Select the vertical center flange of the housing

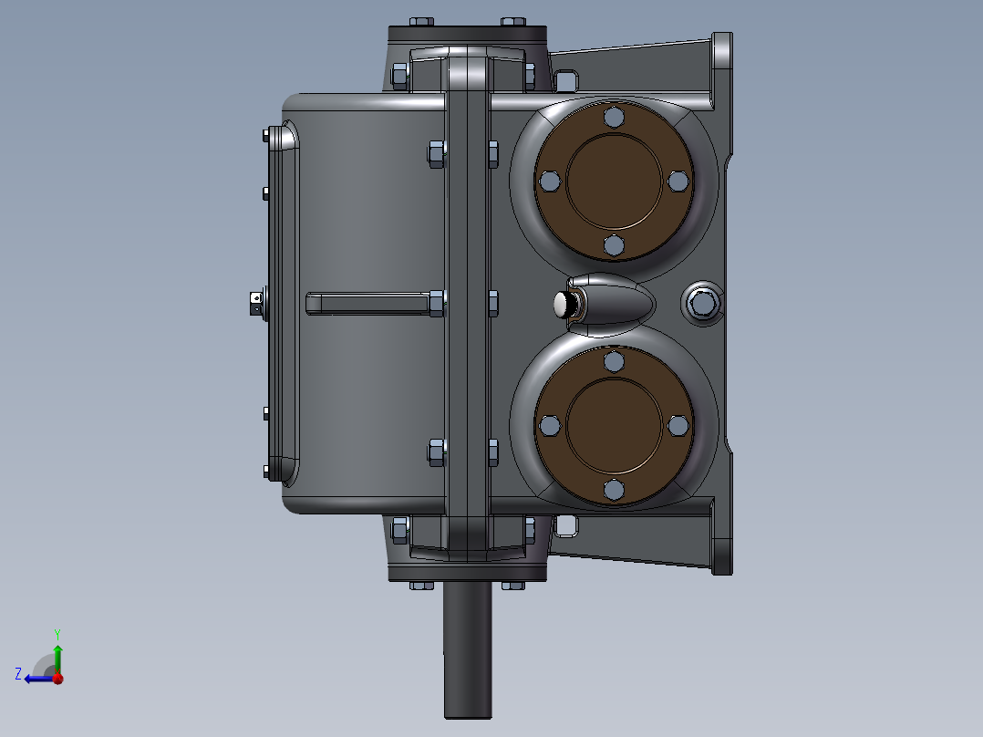[467, 304]
